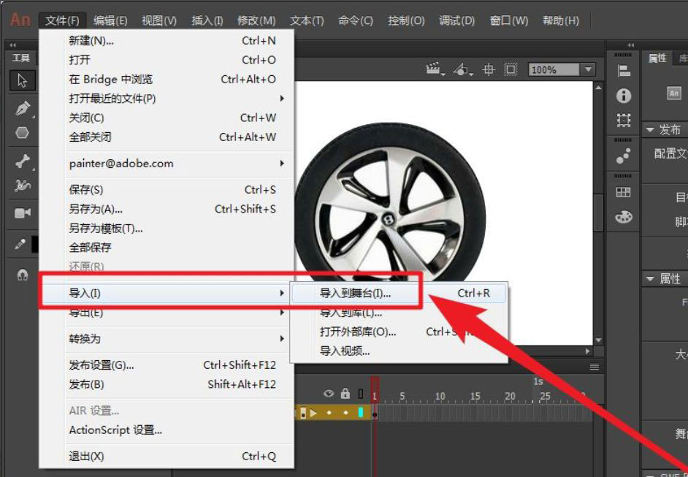Click the timeline panel options menu icon
688x477 pixels.
click(x=595, y=367)
